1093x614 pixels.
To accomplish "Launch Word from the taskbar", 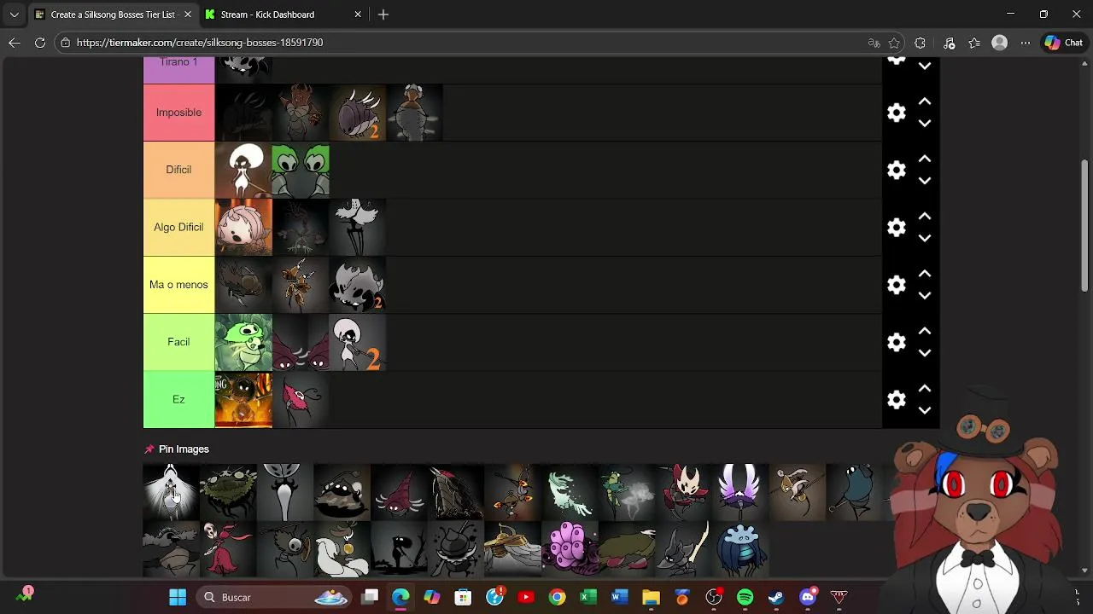I will tap(620, 597).
